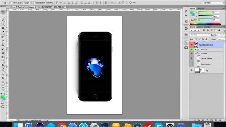Add a layer style via fx icon

tap(199, 120)
